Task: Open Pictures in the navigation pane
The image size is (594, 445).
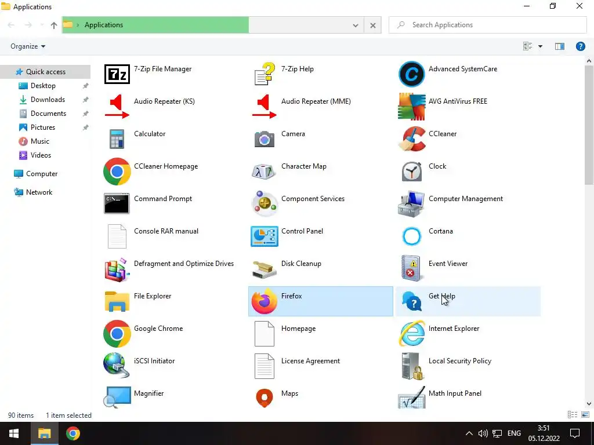Action: pos(43,127)
